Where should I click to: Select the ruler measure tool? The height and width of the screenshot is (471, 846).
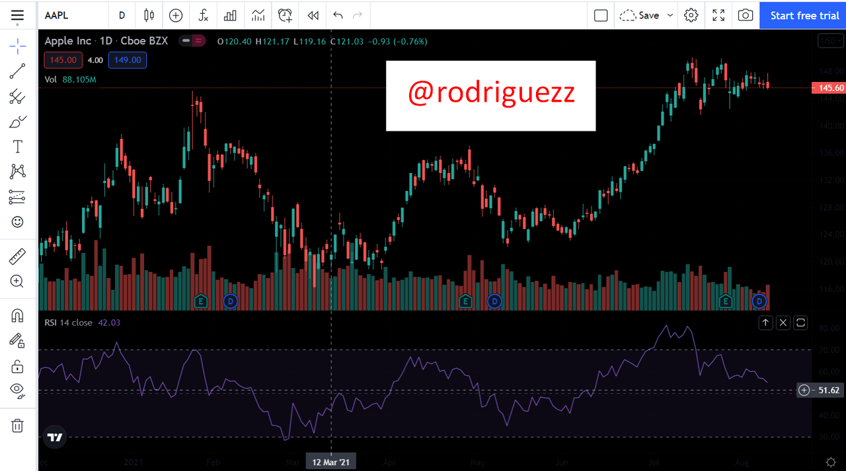coord(18,256)
